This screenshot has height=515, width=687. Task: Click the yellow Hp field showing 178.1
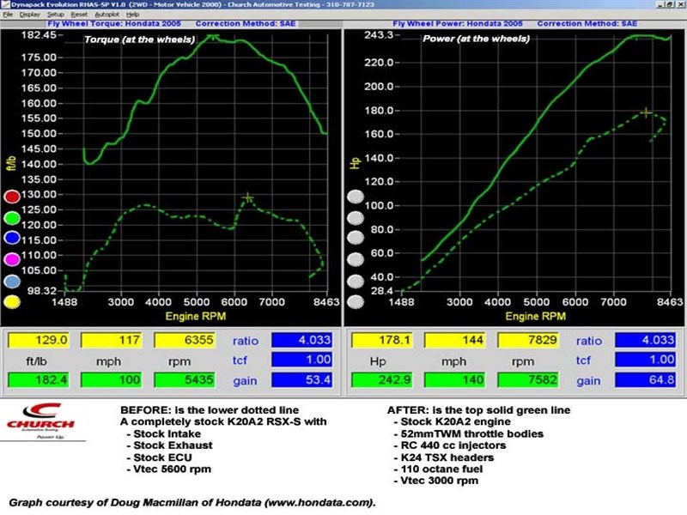382,340
